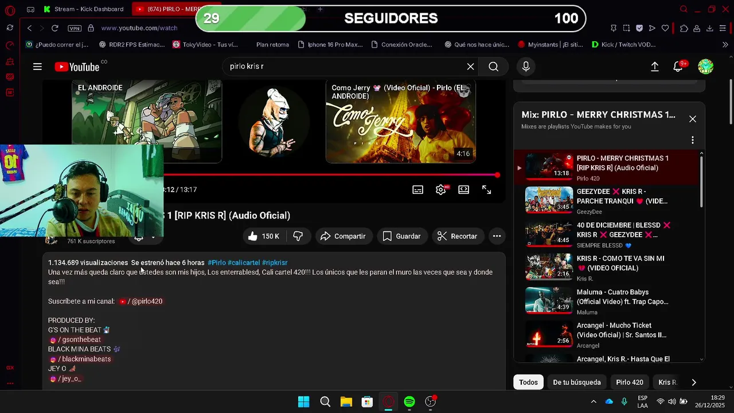Play GEEZYDEE KRIS R PARCHE TRANQUI video

click(607, 201)
